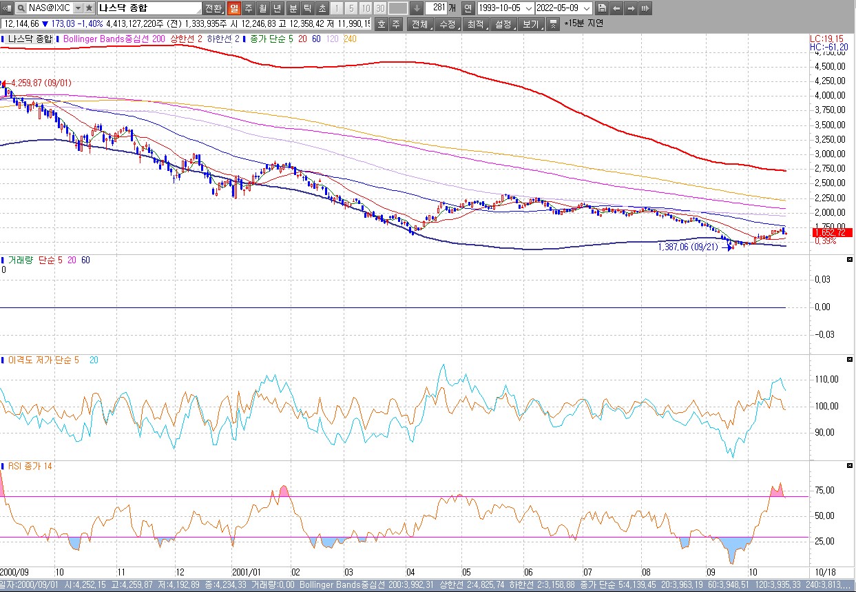Viewport: 856px width, 592px height.
Task: Expand the 1993-10-05 start date dropdown
Action: pyautogui.click(x=528, y=8)
